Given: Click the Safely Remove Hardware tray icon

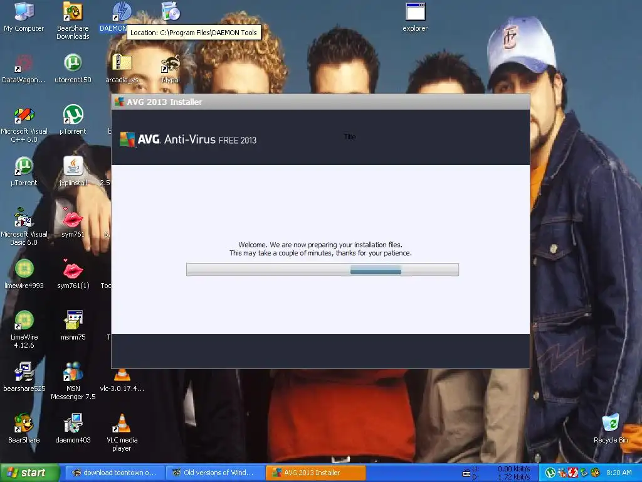Looking at the screenshot, I should point(584,473).
